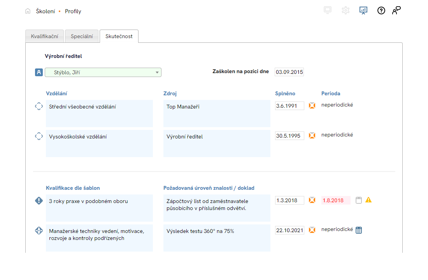Click the Splněno date field showing 30.5.1995

pyautogui.click(x=289, y=136)
